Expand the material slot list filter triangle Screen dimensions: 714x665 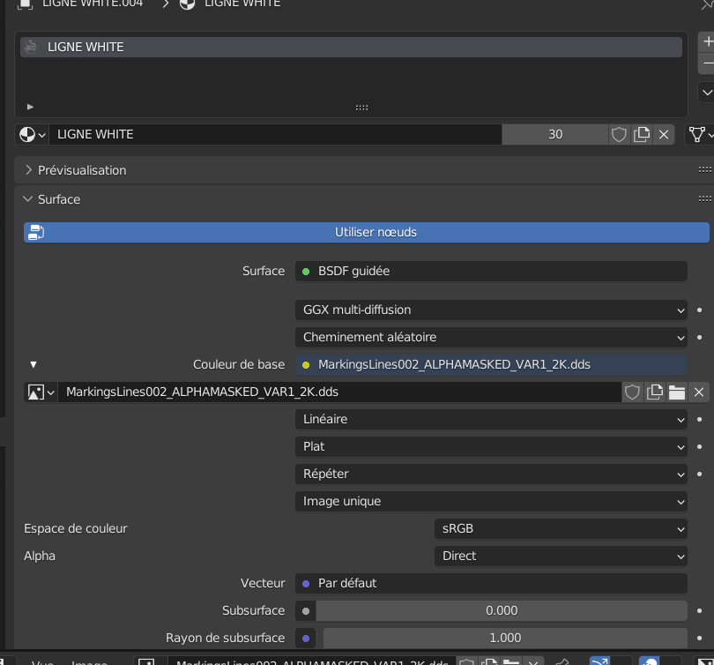coord(30,107)
